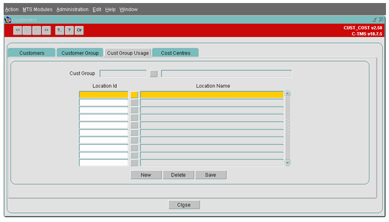Jump to last record with >> button
Viewport: 389px width, 222px height.
(47, 30)
